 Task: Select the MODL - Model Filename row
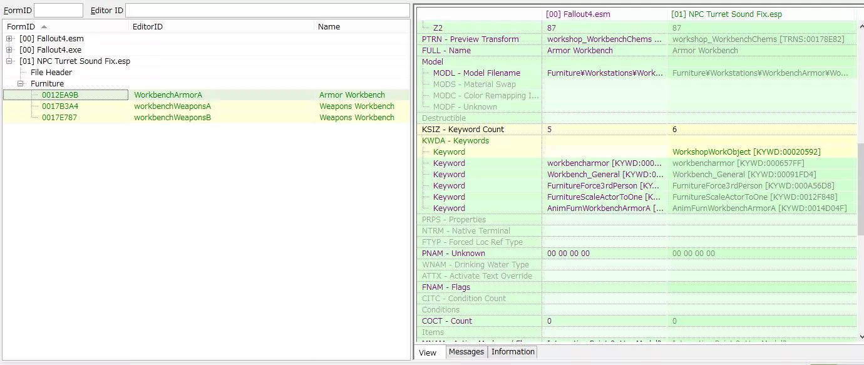[x=636, y=73]
